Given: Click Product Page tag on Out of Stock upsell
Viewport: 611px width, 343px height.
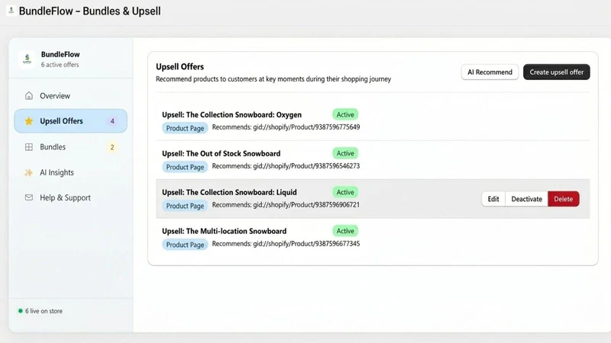Looking at the screenshot, I should pos(185,167).
